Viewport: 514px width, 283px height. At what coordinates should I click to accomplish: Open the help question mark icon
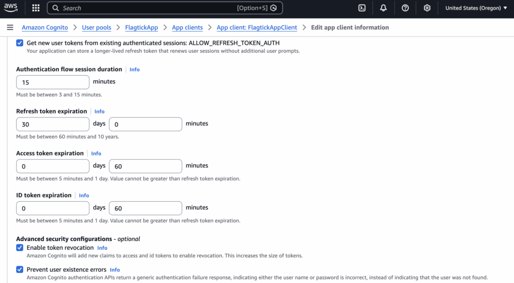[405, 8]
